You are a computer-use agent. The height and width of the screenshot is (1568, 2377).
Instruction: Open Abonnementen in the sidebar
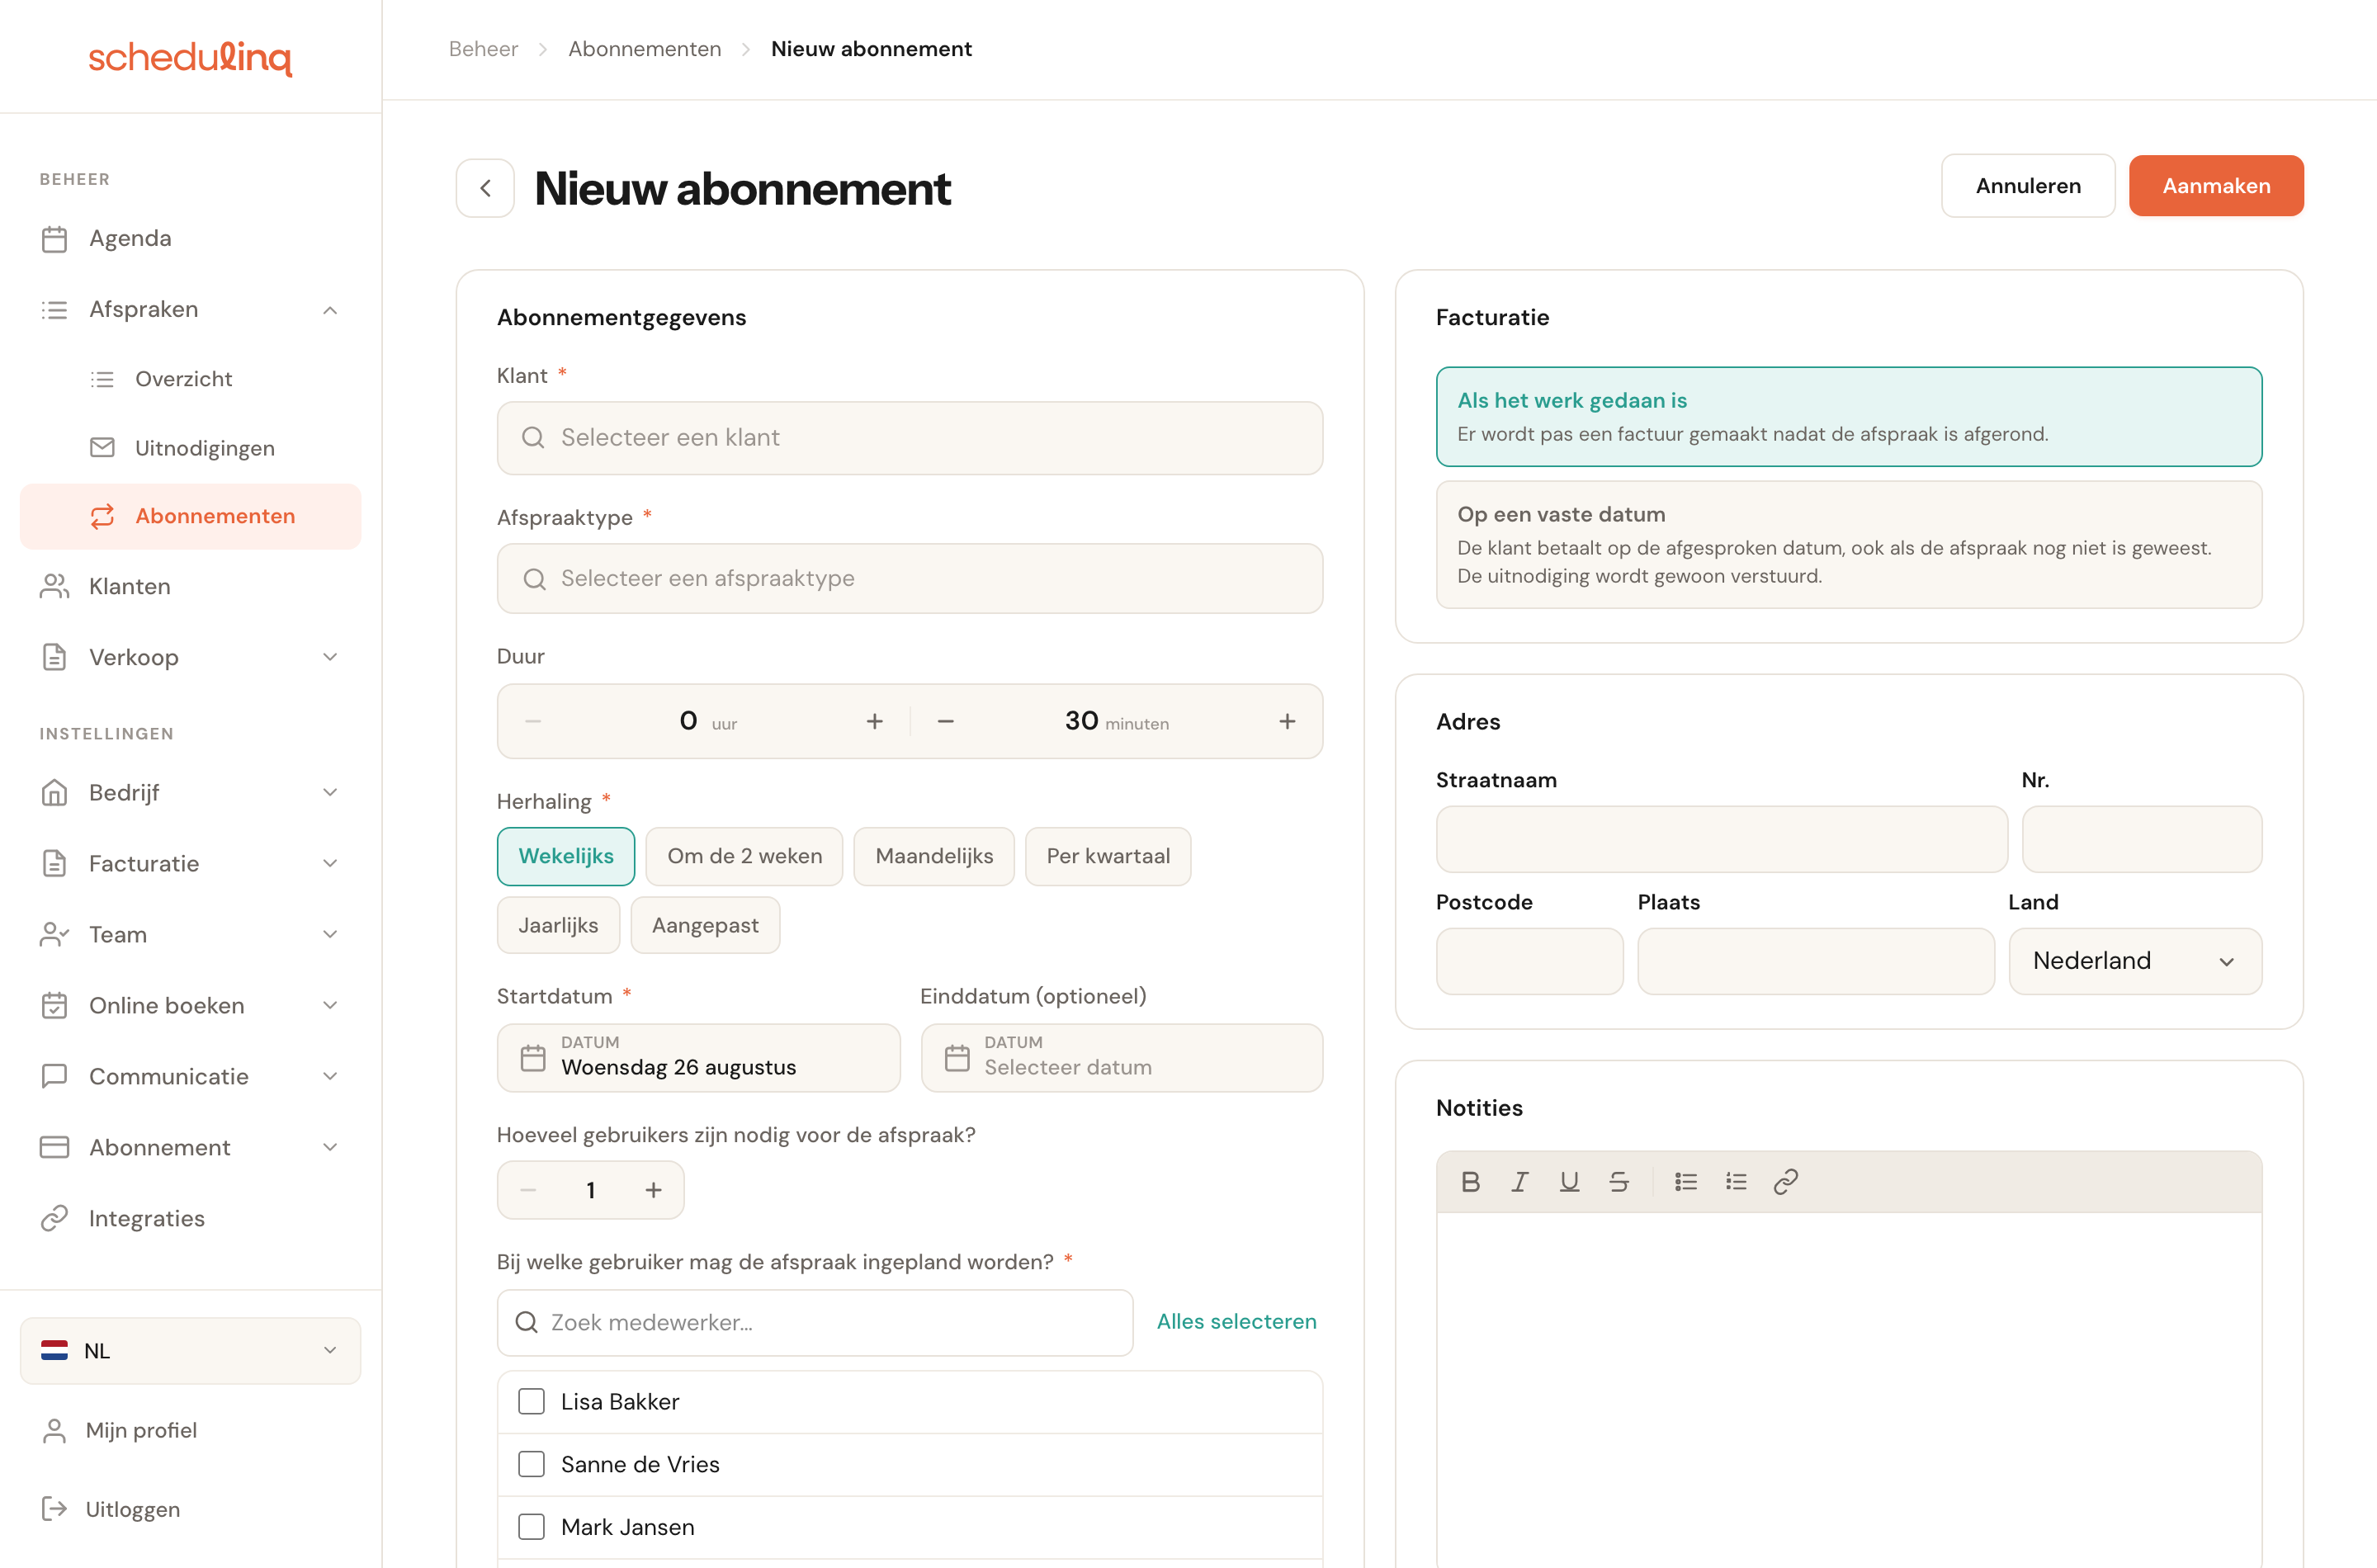(x=190, y=516)
